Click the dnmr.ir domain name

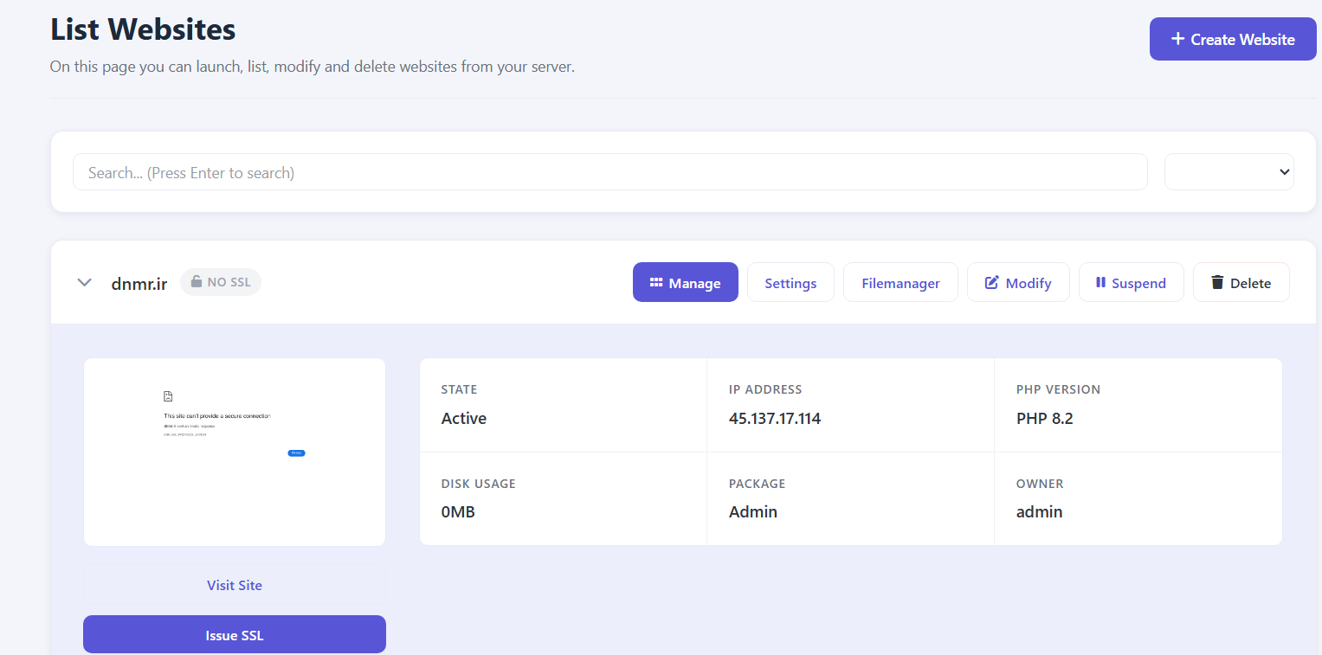(139, 283)
